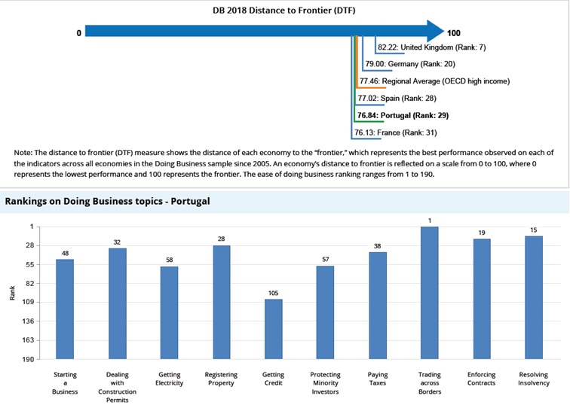Viewport: 570px width, 405px height.
Task: Select the Resolving Insolvency bar
Action: pos(534,297)
